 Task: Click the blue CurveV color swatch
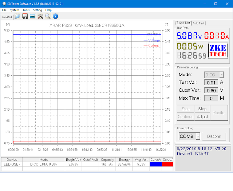(x=156, y=164)
